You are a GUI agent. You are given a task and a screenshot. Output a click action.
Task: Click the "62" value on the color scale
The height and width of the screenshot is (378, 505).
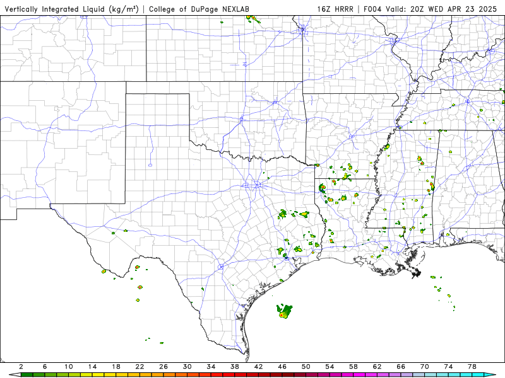377,367
